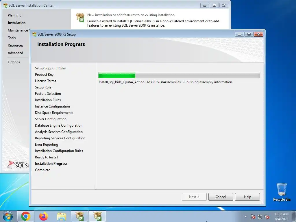Launch Google Chrome from the taskbar

click(26, 216)
